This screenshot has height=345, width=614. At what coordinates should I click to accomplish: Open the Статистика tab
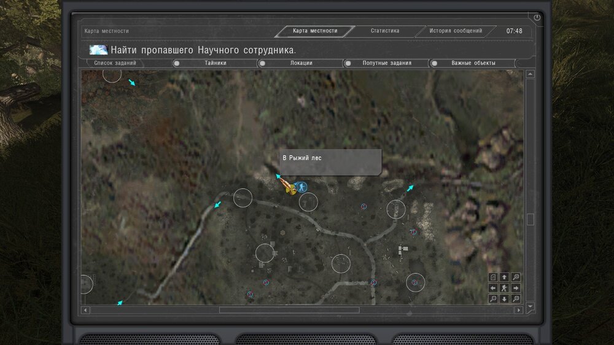pos(385,31)
